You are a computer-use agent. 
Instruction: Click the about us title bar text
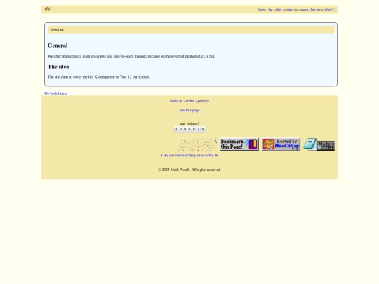tap(57, 29)
